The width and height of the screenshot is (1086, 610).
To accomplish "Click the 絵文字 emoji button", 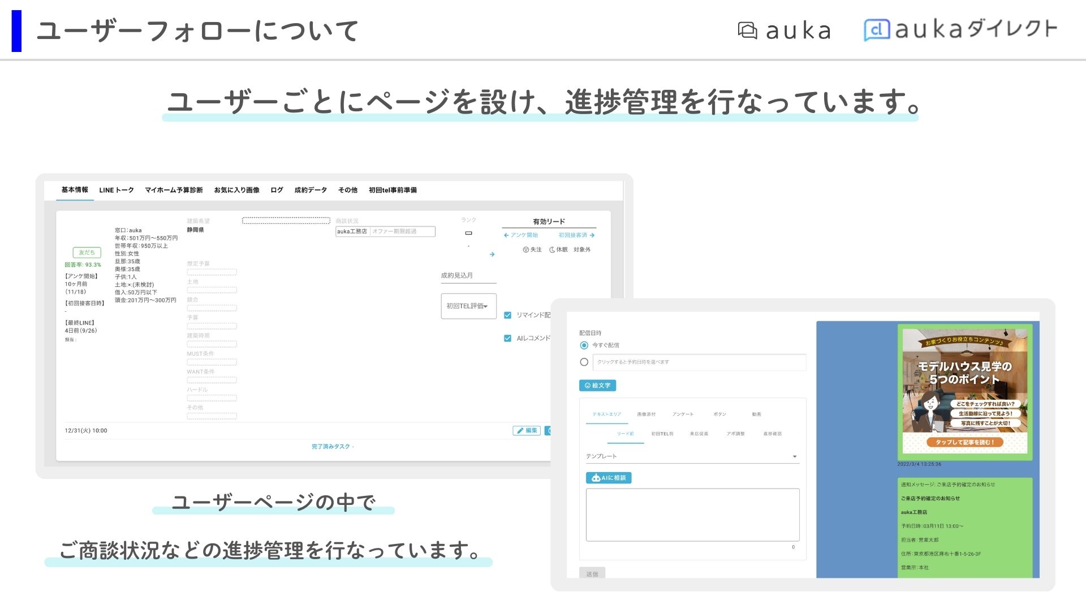I will [597, 386].
